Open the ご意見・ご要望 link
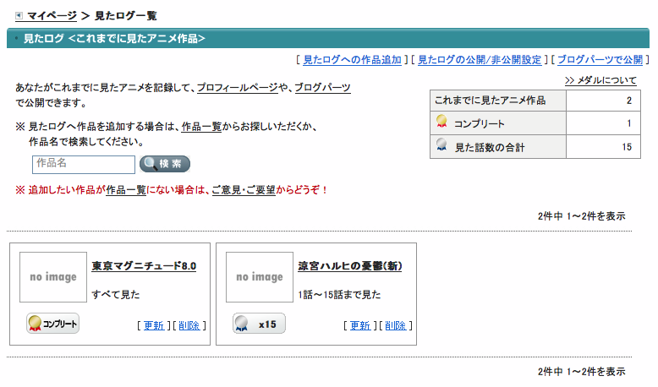Screen dimensions: 658x387 pyautogui.click(x=244, y=190)
